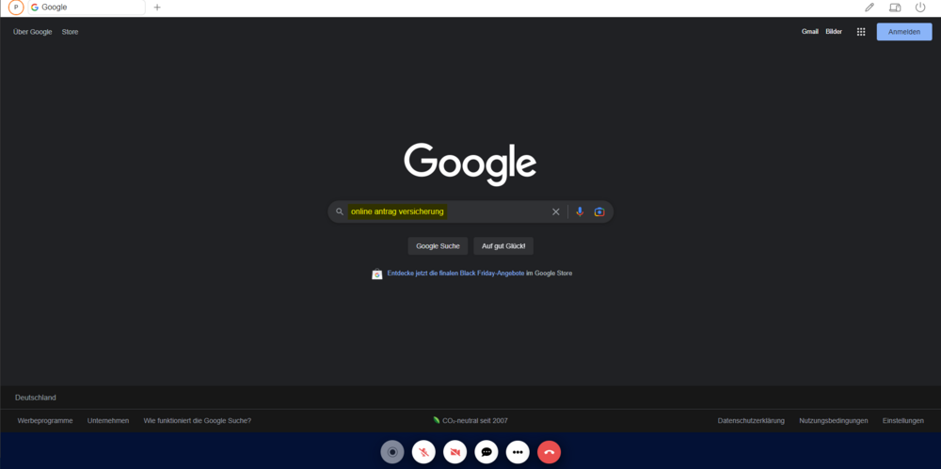This screenshot has height=469, width=941.
Task: Click the Auf gut Glück! button
Action: pyautogui.click(x=502, y=246)
